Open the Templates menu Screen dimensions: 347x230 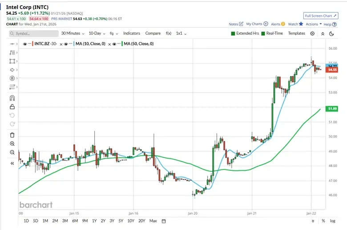(296, 33)
